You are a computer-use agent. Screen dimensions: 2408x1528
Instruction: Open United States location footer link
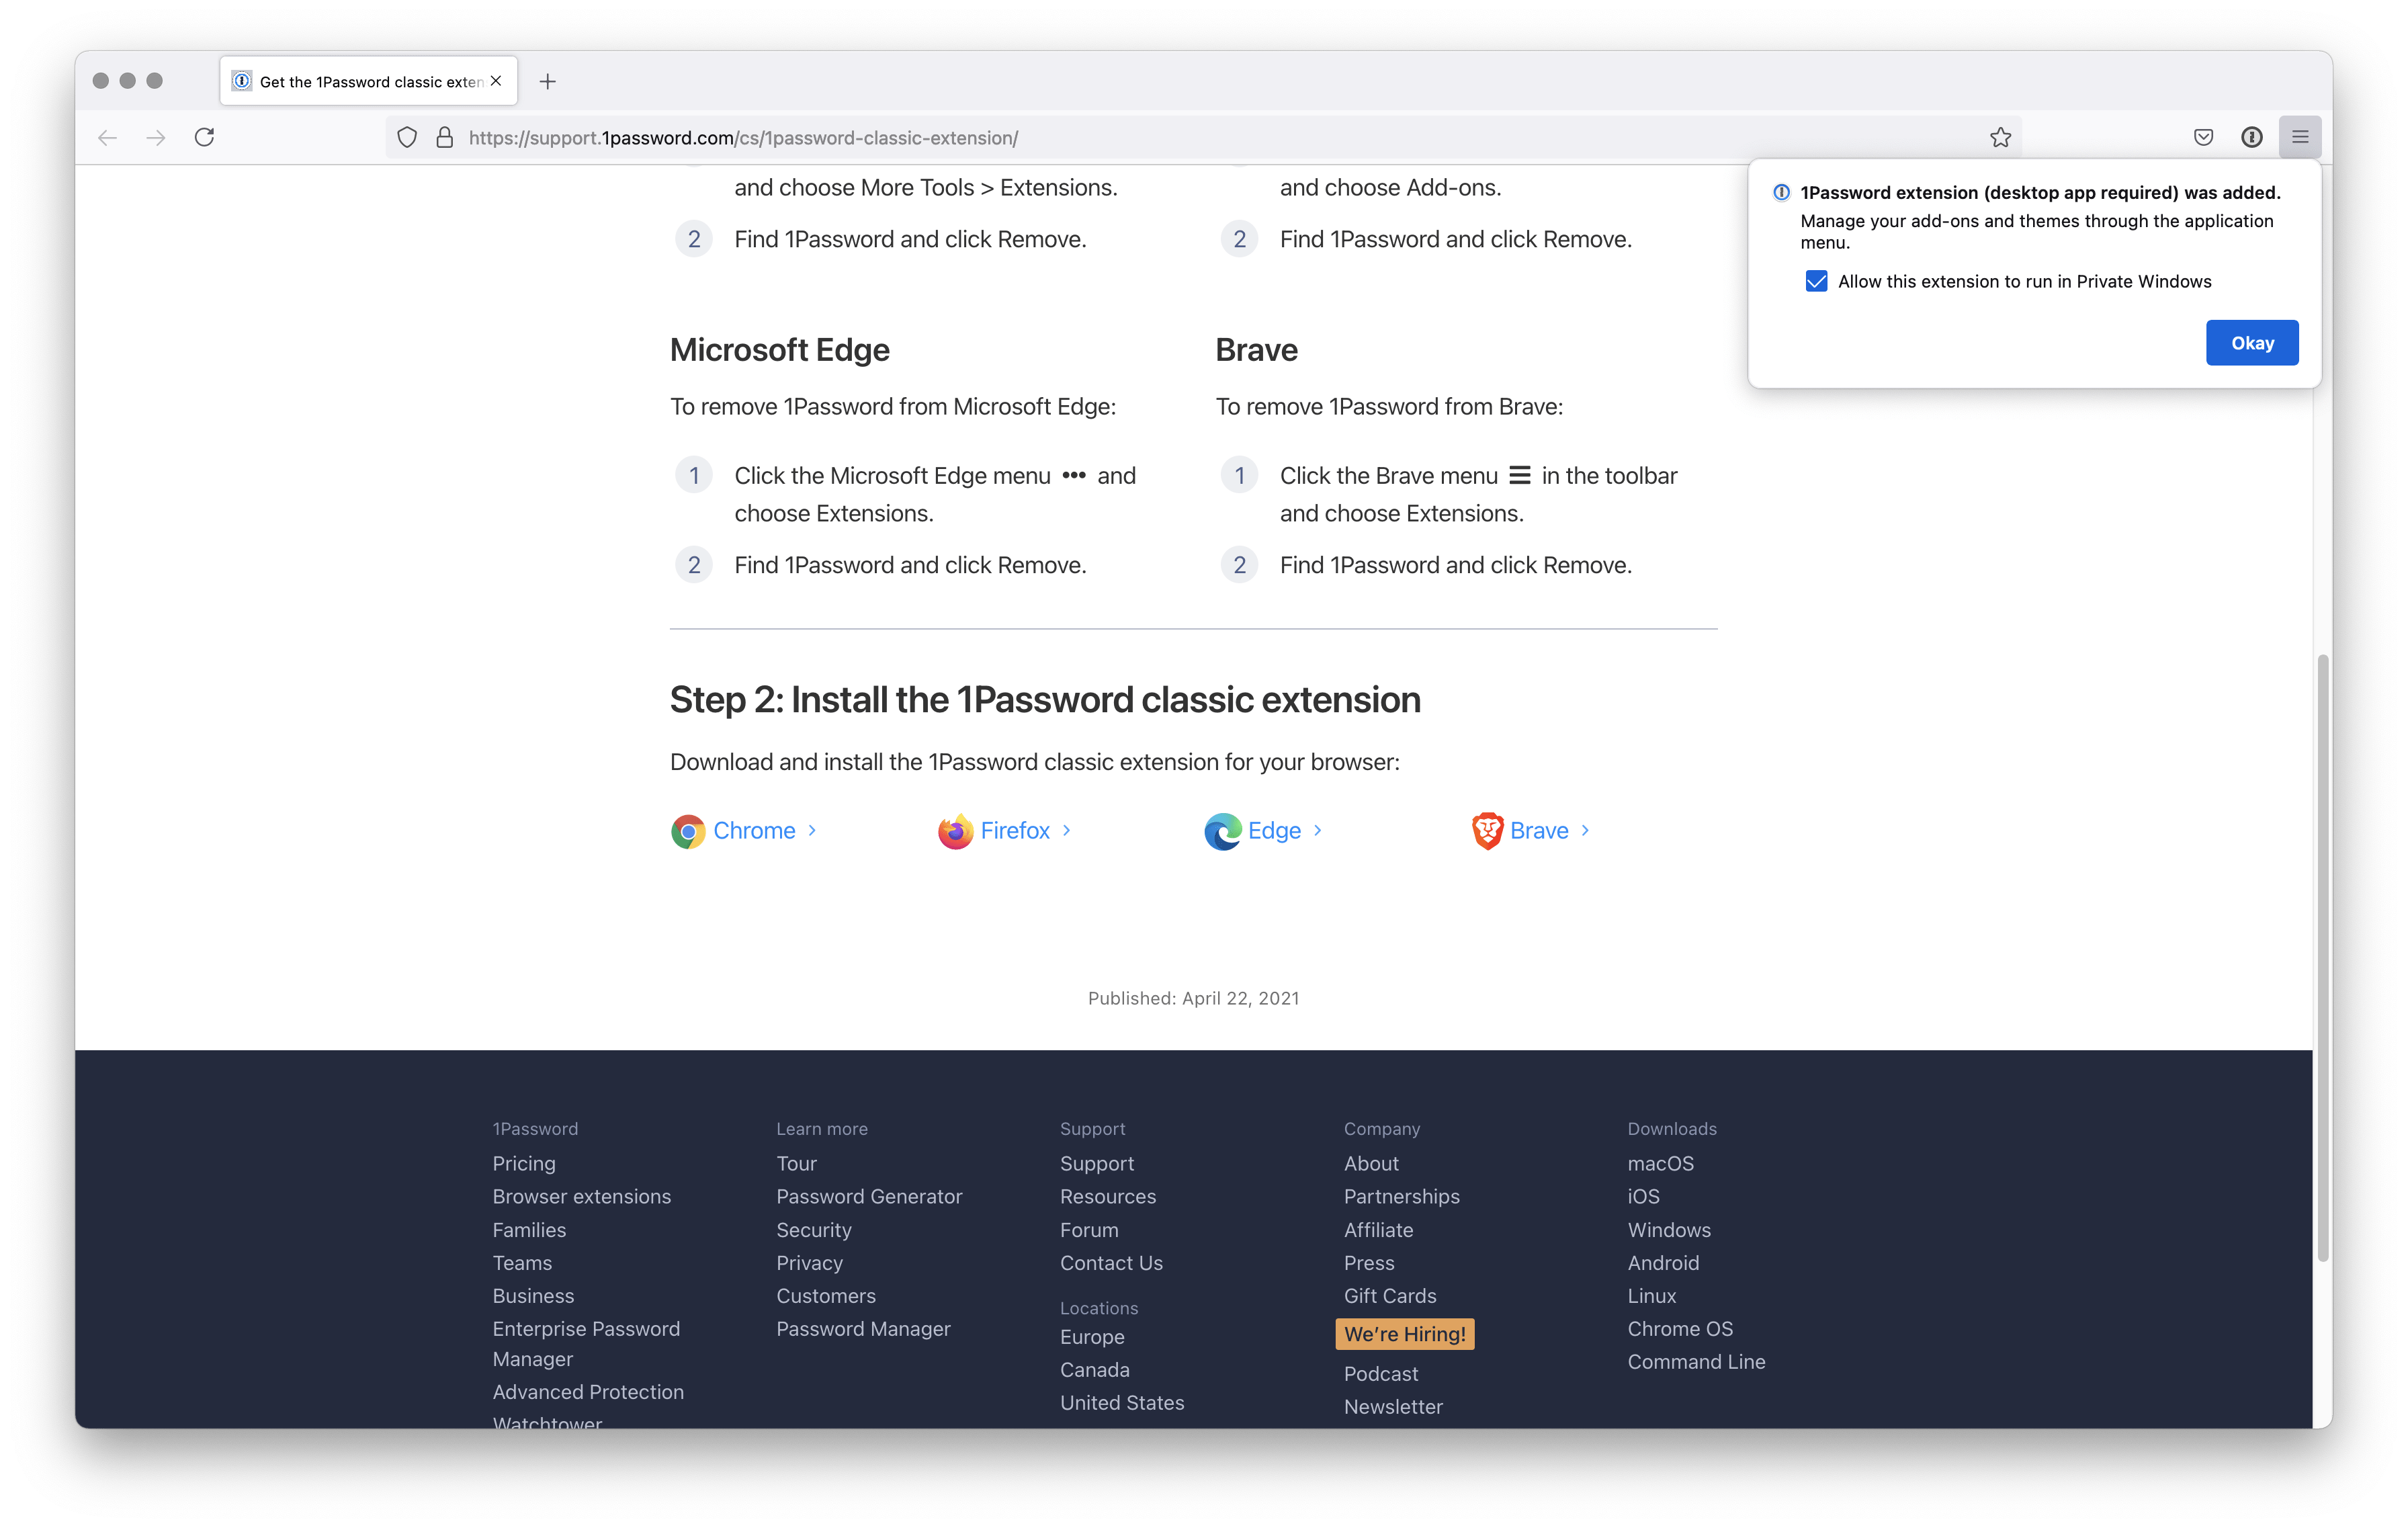(x=1122, y=1403)
